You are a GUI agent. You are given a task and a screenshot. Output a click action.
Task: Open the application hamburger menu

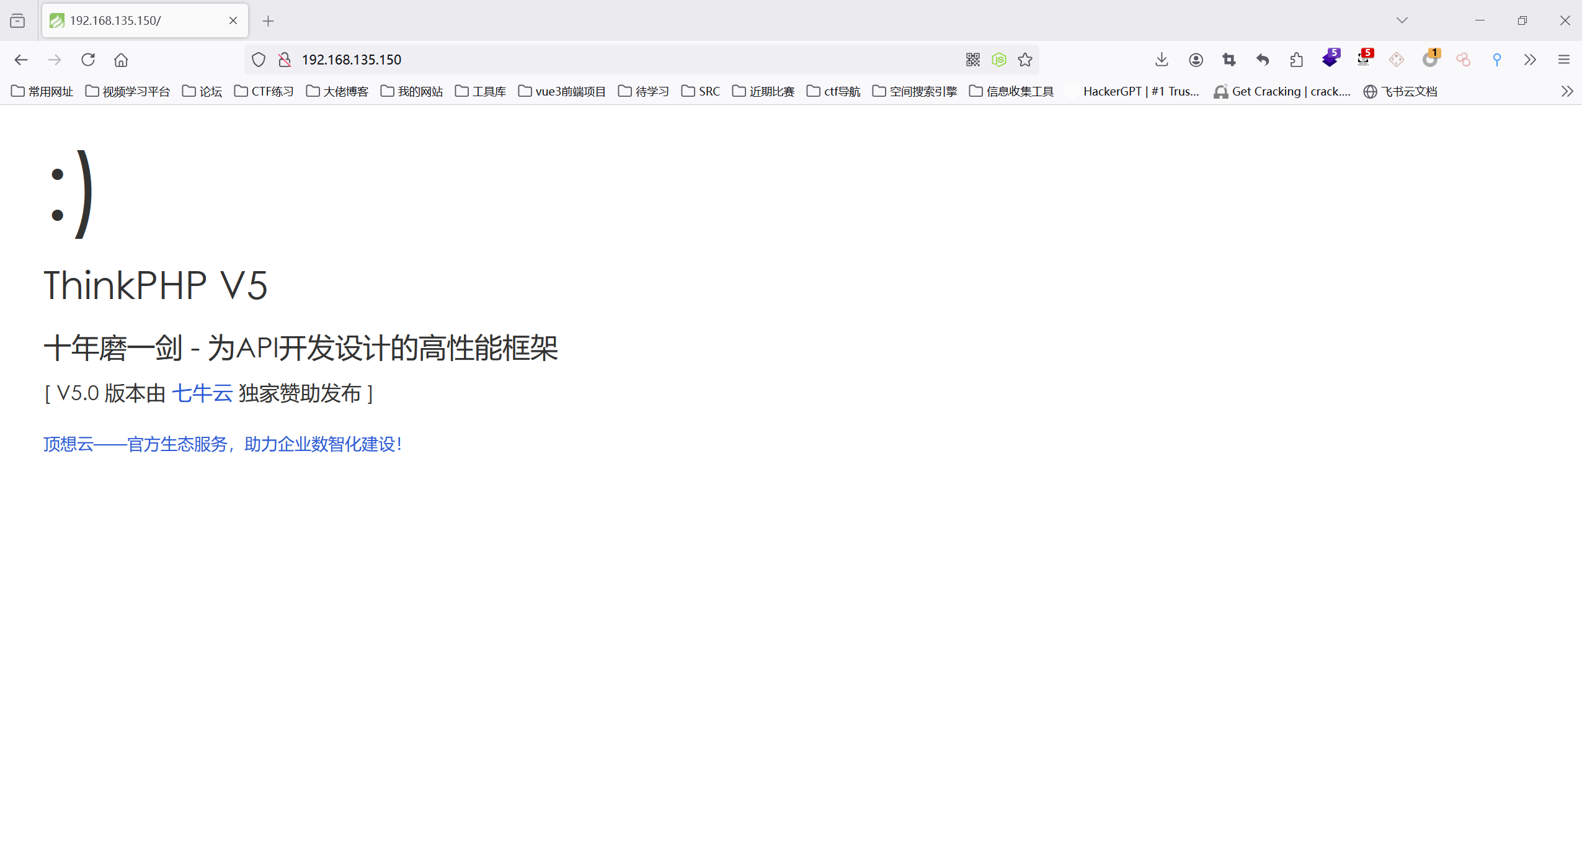point(1563,60)
